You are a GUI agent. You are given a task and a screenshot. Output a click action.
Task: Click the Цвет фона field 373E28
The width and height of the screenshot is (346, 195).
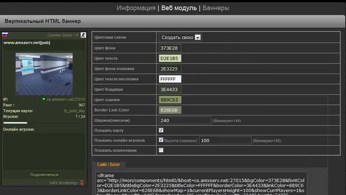pos(170,48)
